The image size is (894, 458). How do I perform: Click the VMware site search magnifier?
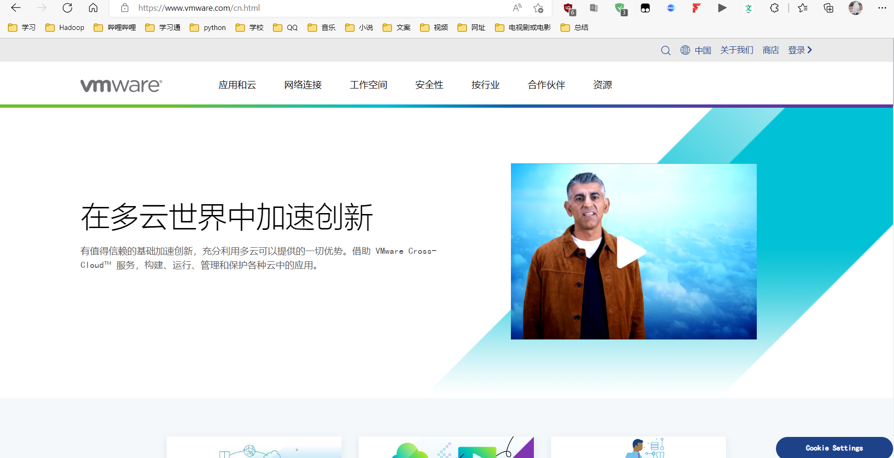665,50
